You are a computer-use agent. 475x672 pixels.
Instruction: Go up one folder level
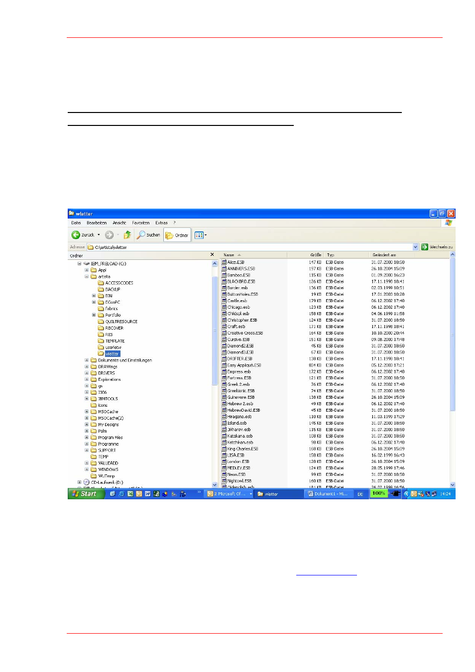[127, 235]
